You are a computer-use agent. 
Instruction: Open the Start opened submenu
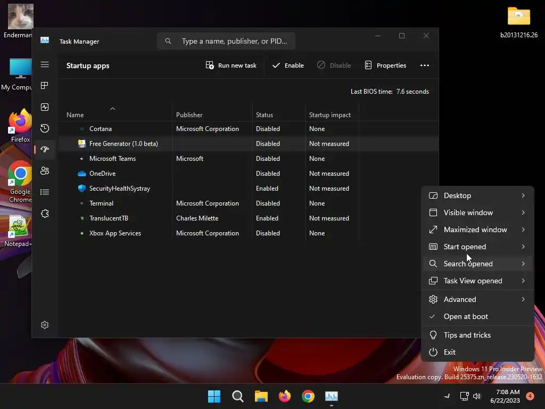pyautogui.click(x=477, y=247)
